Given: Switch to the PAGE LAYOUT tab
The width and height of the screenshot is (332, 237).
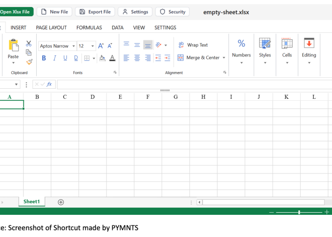Looking at the screenshot, I should coord(51,28).
